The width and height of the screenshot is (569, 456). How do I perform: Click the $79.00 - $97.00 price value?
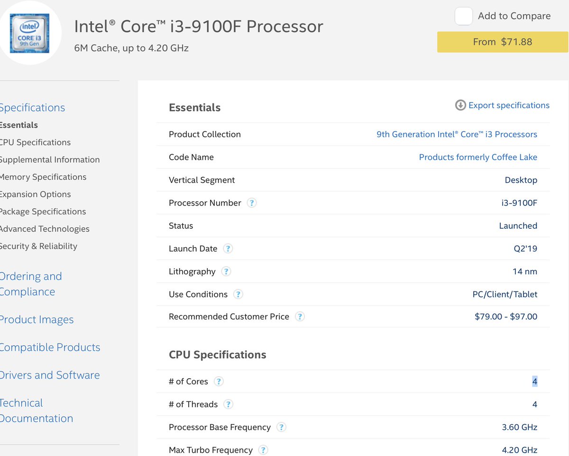(506, 316)
